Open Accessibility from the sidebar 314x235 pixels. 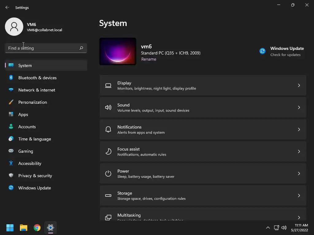coord(46,163)
